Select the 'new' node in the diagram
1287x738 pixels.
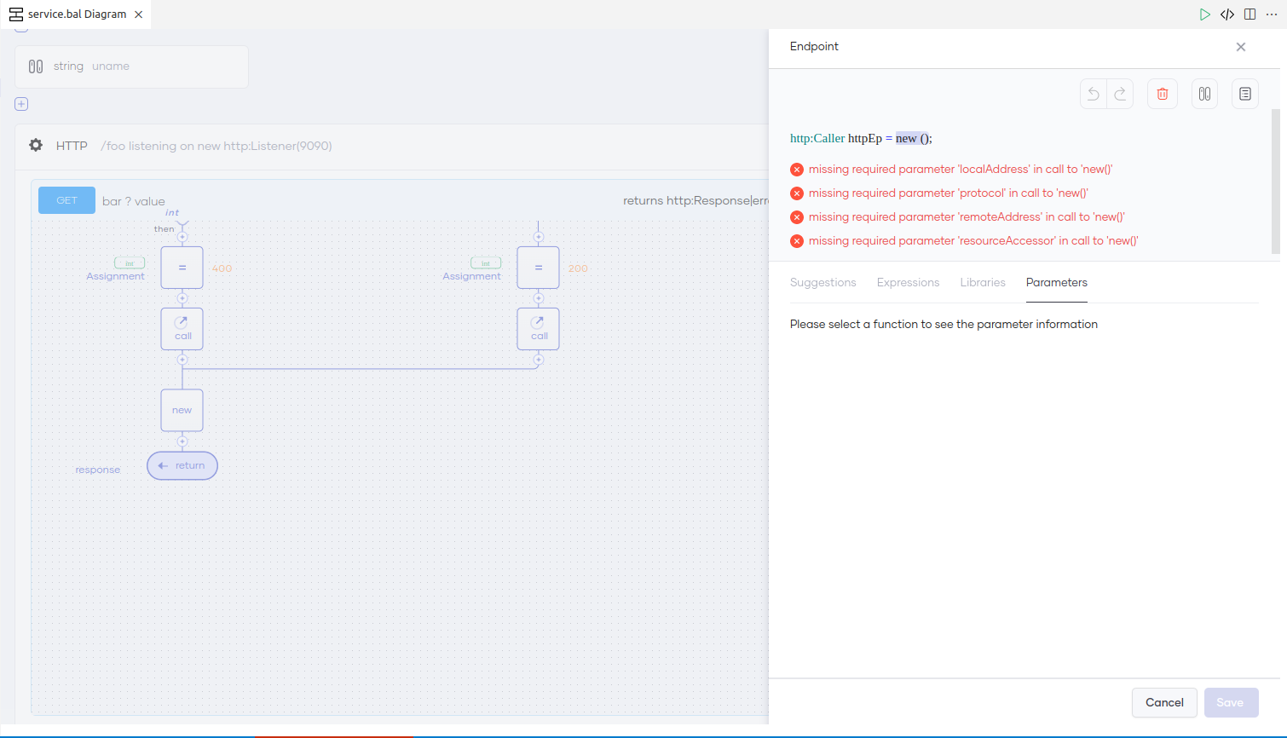pos(182,410)
